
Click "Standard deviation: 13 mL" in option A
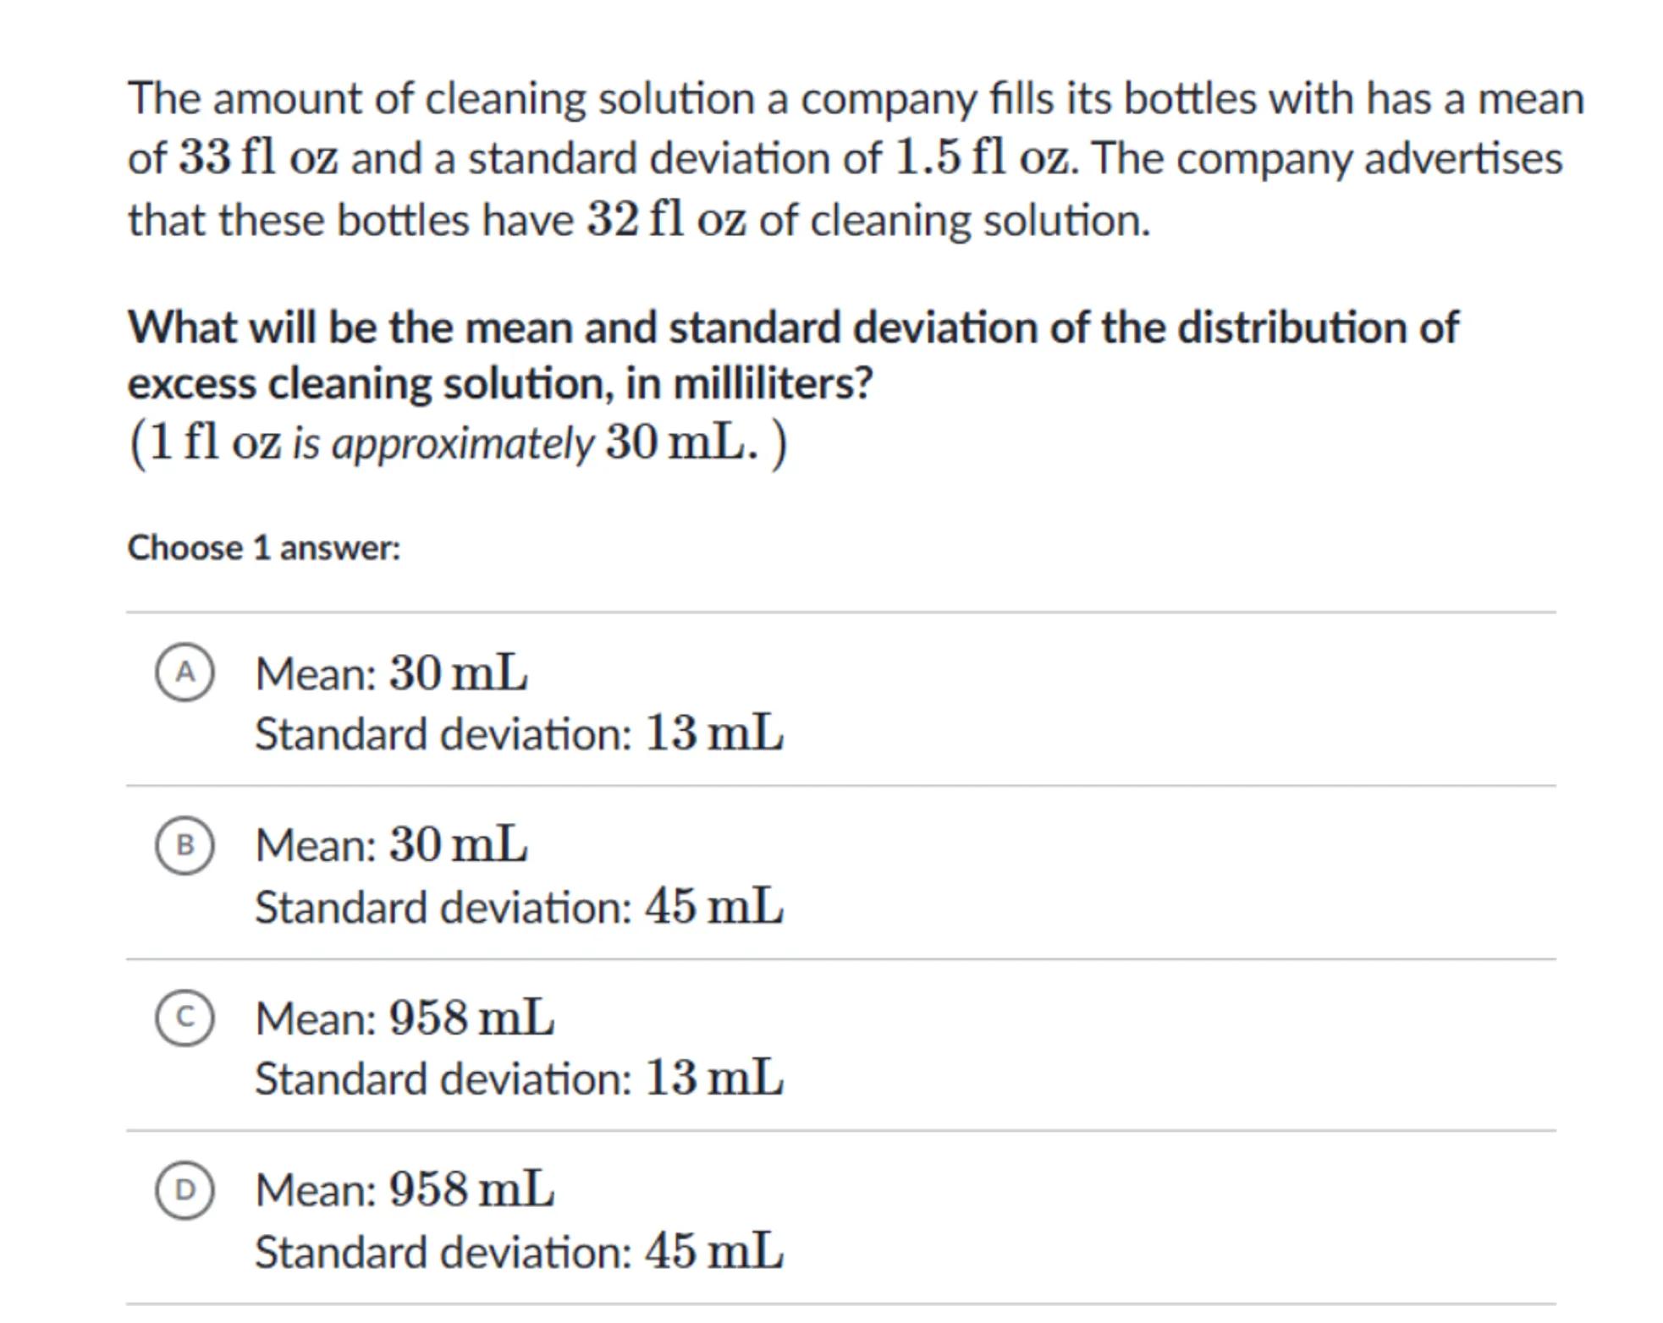[519, 733]
